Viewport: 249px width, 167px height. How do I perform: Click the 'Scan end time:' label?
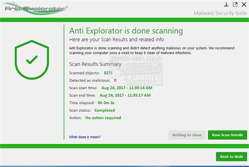(82, 95)
